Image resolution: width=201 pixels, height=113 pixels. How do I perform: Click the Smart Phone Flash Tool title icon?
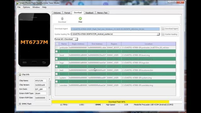pos(18,3)
